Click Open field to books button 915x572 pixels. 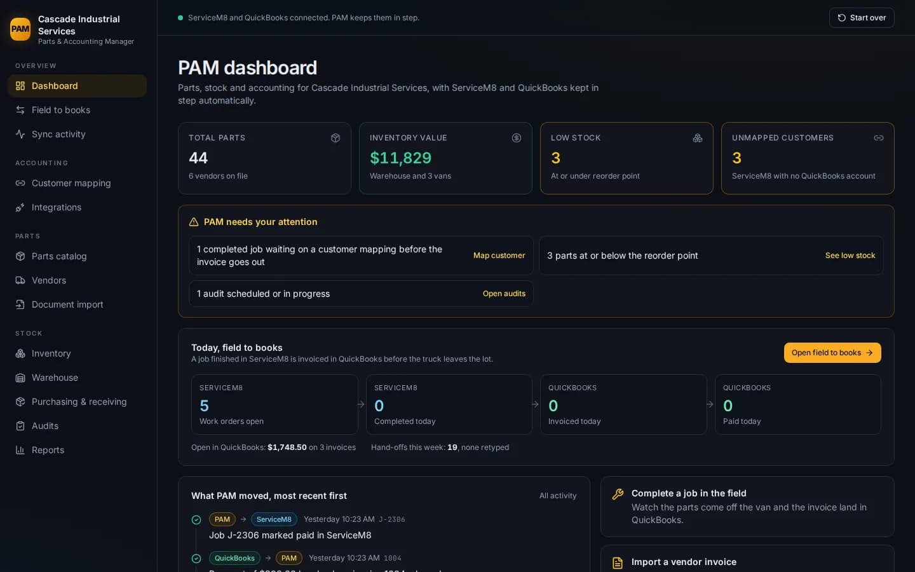click(832, 353)
